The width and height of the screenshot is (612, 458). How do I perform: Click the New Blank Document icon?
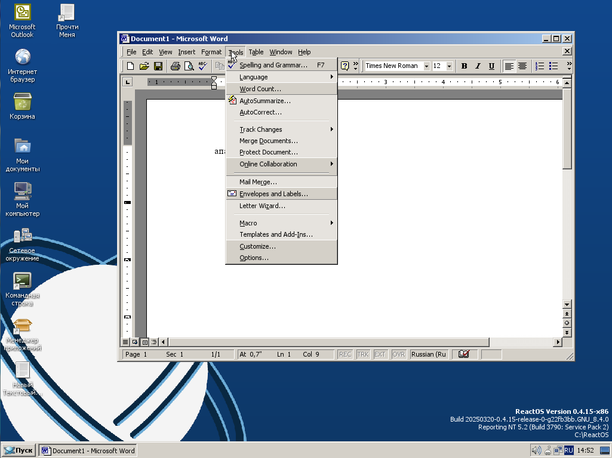pos(130,66)
